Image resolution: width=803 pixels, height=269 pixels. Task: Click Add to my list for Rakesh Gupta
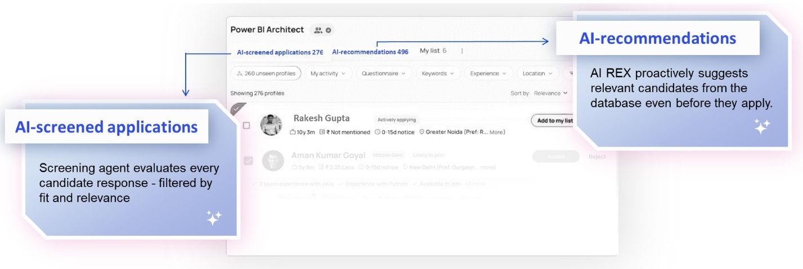553,121
